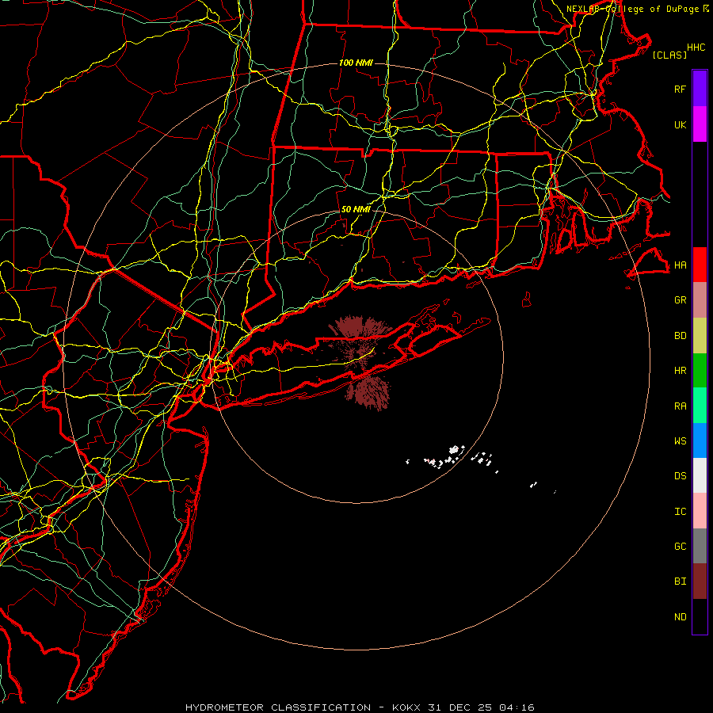Image resolution: width=713 pixels, height=713 pixels.
Task: Click the HR green legend swatch
Action: pos(700,371)
